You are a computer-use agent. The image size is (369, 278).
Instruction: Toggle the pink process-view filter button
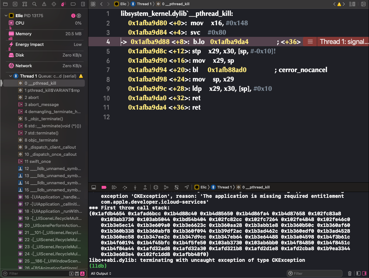click(x=82, y=273)
